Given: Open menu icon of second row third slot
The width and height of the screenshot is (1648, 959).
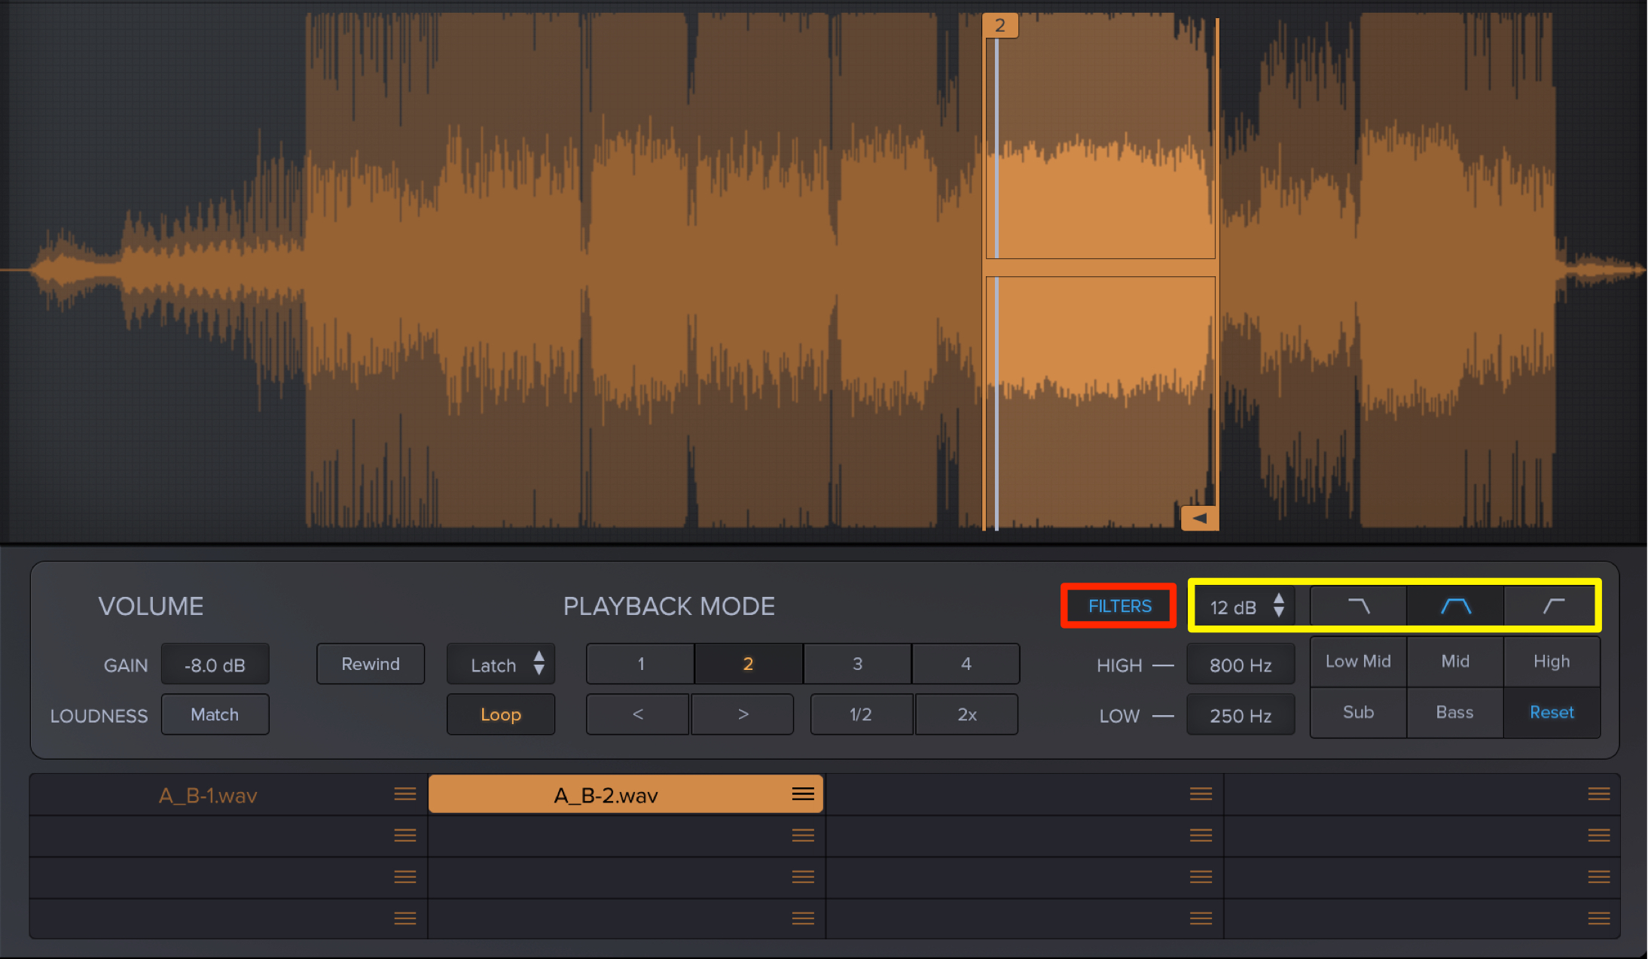Looking at the screenshot, I should pyautogui.click(x=1201, y=836).
